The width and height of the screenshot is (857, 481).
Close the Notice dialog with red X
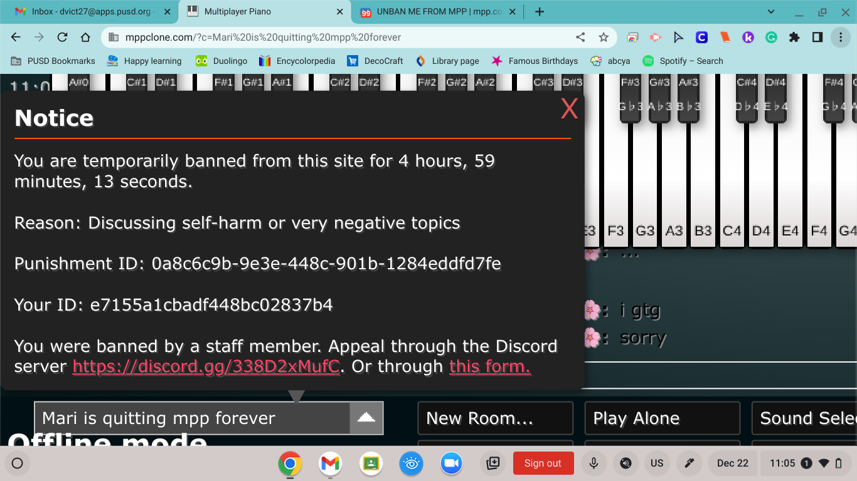point(568,109)
